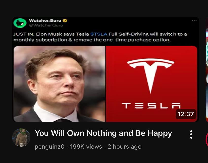Click the partial red circular avatar at right edge
The height and width of the screenshot is (163, 208).
point(207,139)
